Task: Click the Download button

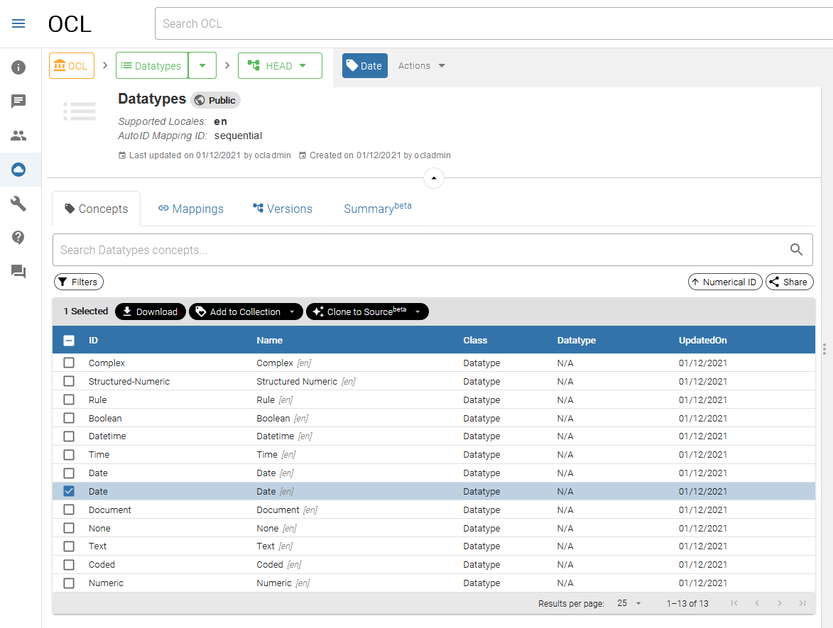Action: pos(150,311)
